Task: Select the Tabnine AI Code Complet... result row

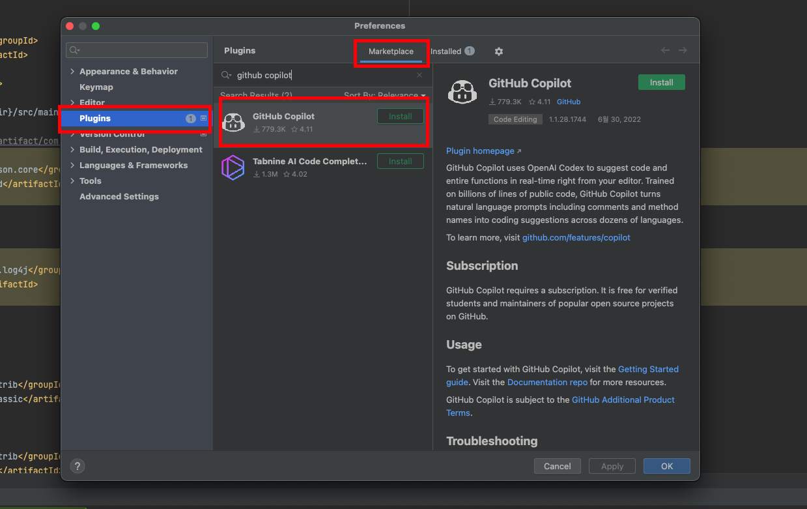Action: (323, 167)
